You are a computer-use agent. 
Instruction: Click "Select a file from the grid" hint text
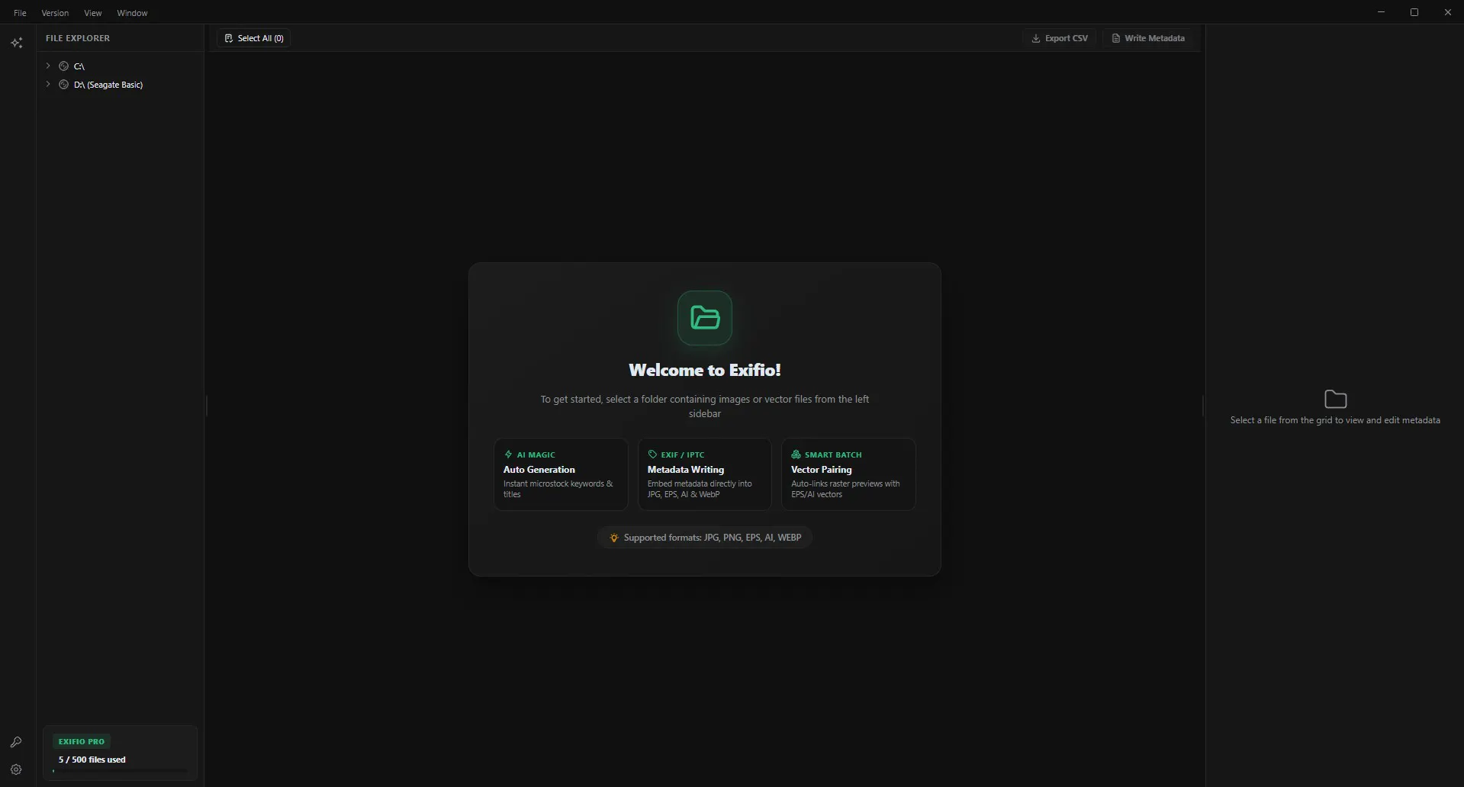pos(1335,420)
